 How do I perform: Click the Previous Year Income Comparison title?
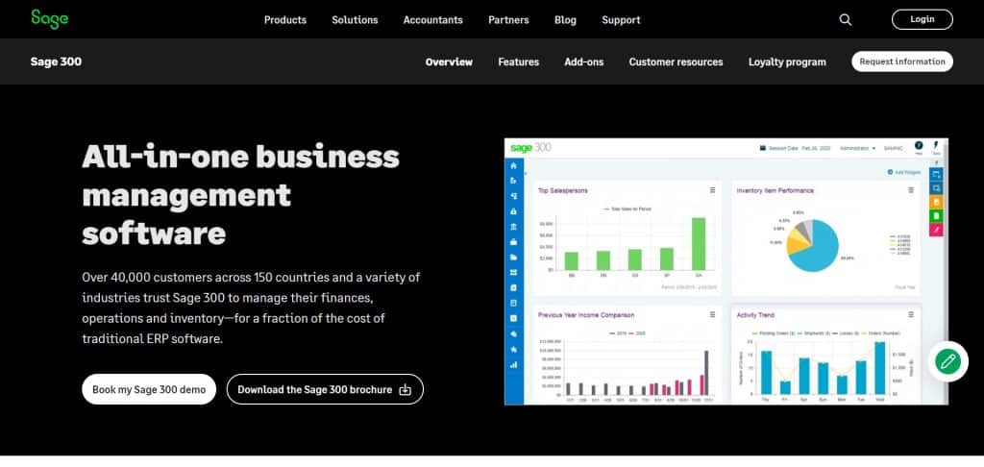(586, 315)
